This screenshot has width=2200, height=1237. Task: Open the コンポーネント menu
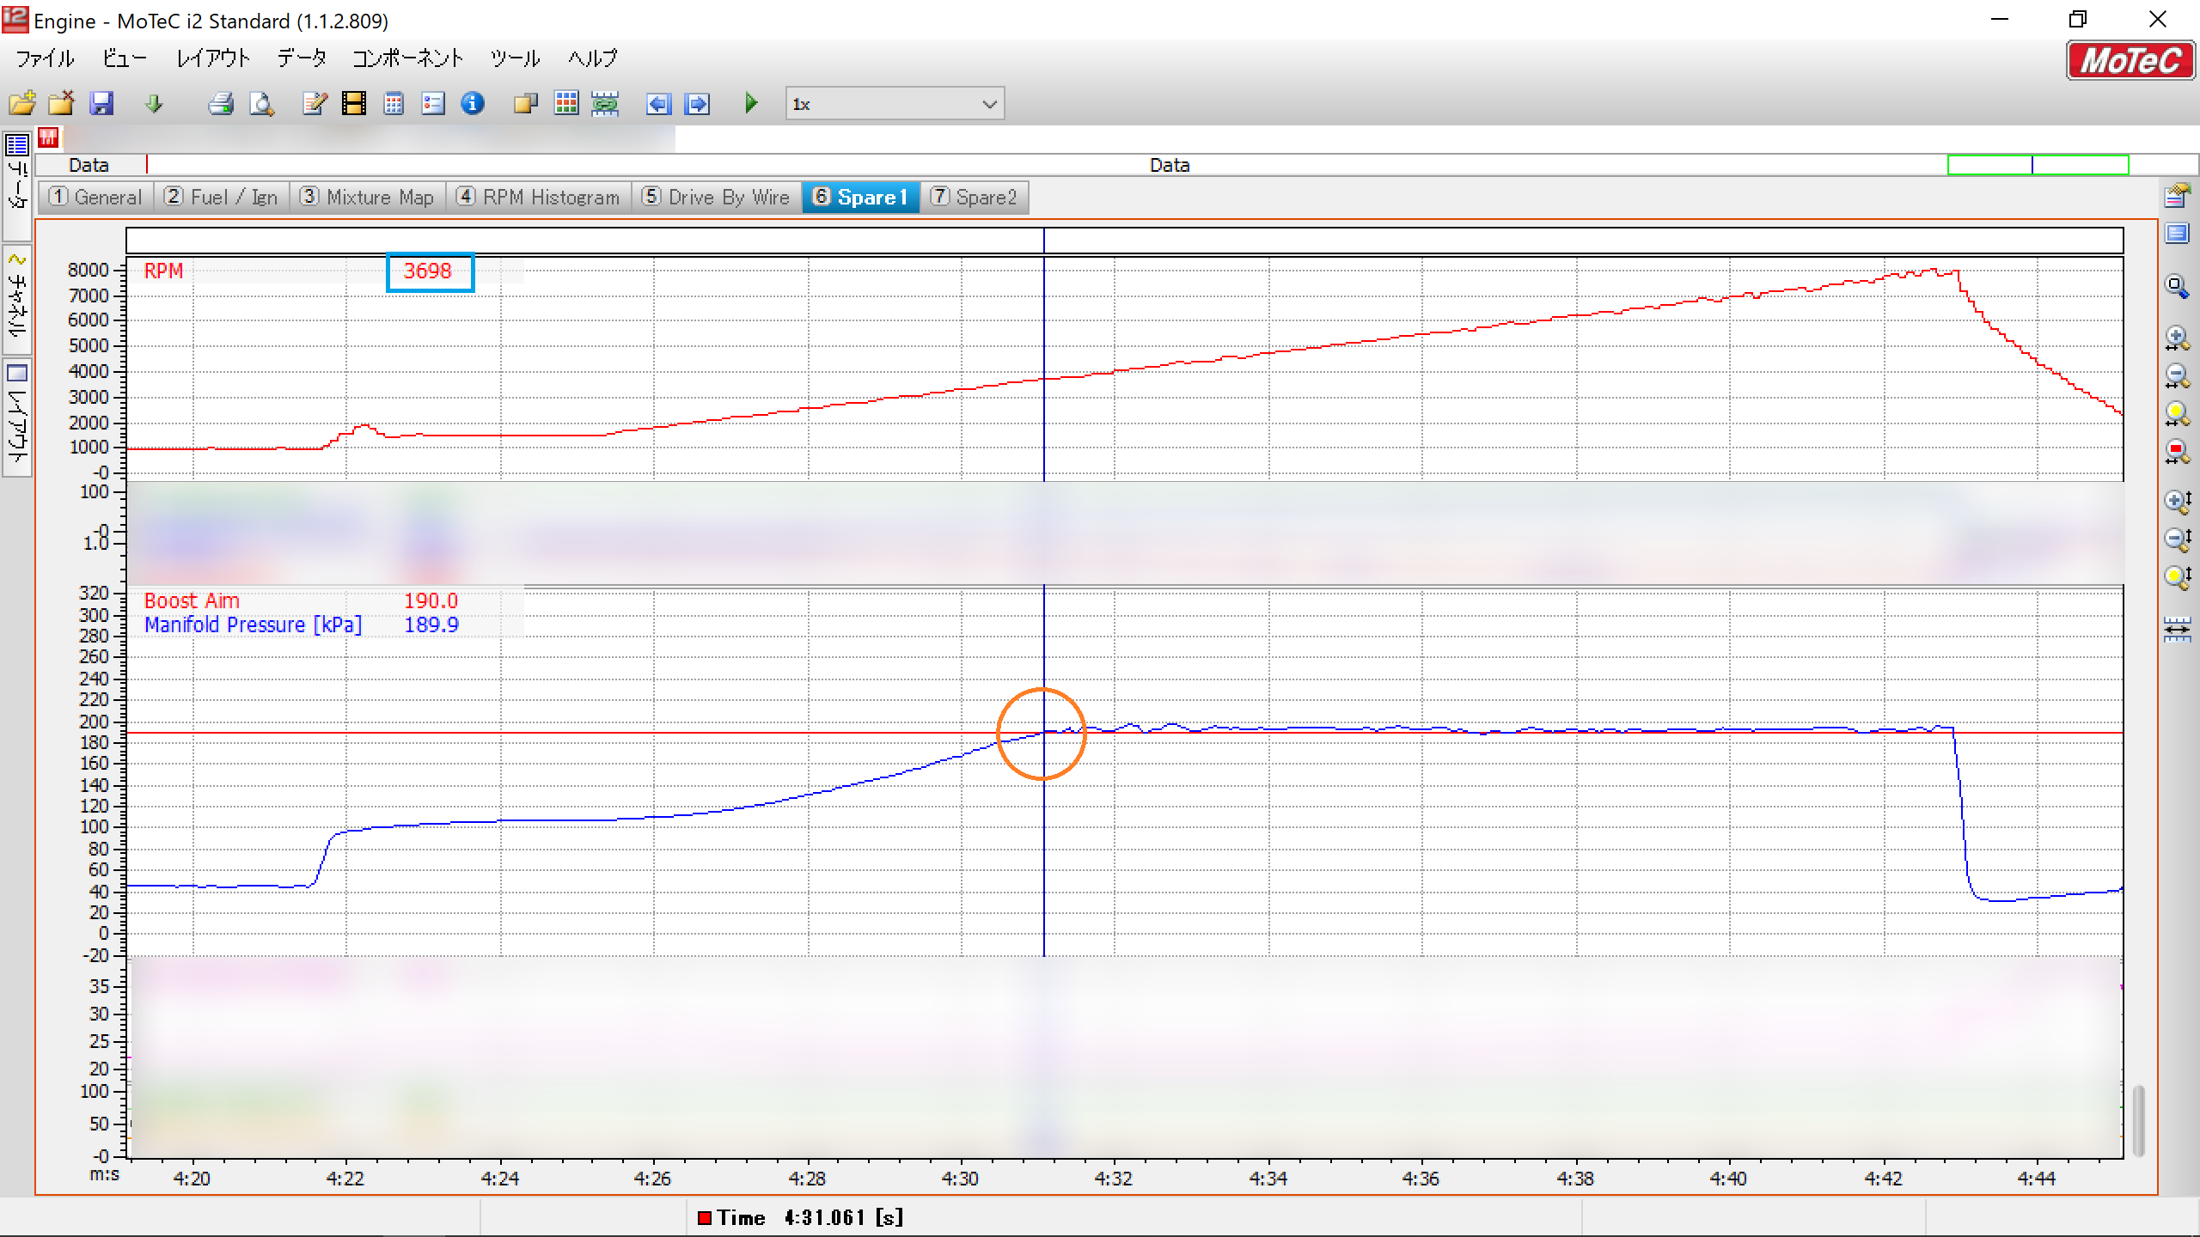(407, 58)
